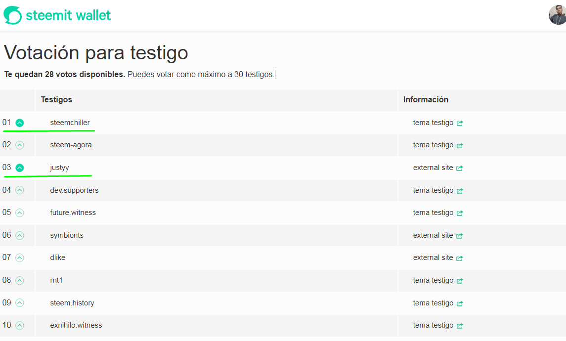This screenshot has width=566, height=341.
Task: Click the external-link icon in dev.supporters row
Action: pos(460,191)
